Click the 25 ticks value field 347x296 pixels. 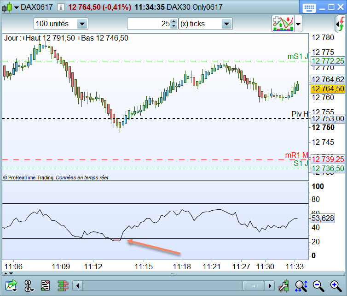tap(149, 24)
